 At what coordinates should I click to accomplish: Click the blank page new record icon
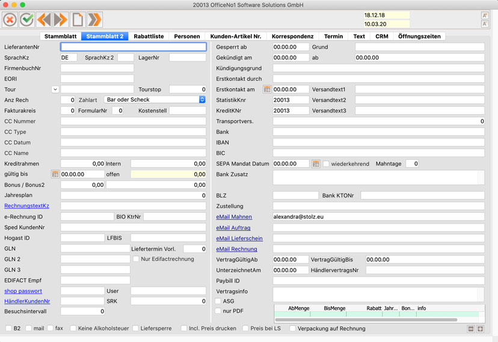click(x=78, y=20)
